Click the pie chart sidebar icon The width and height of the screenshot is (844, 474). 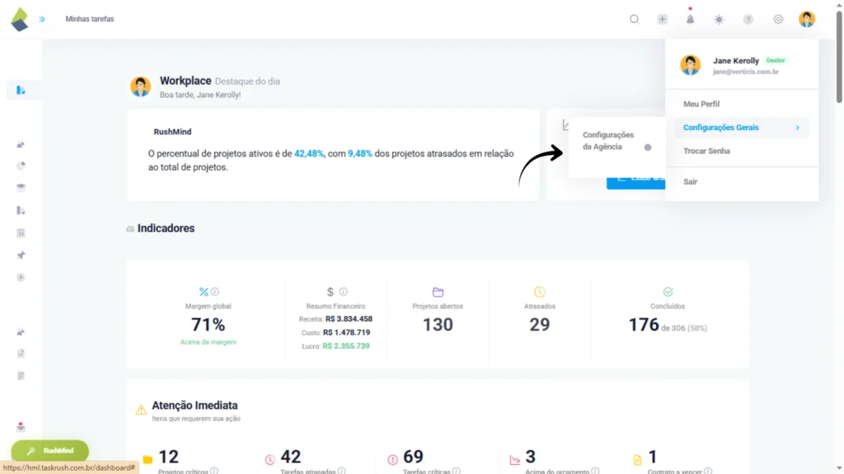(x=21, y=165)
